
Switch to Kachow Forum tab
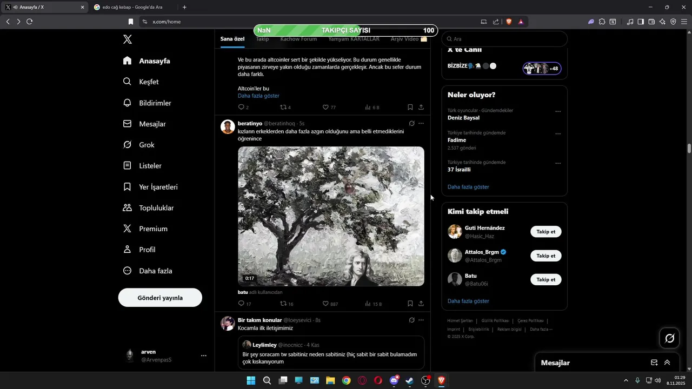298,39
